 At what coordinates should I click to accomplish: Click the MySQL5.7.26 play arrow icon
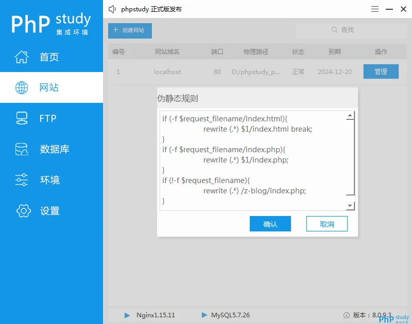point(204,315)
